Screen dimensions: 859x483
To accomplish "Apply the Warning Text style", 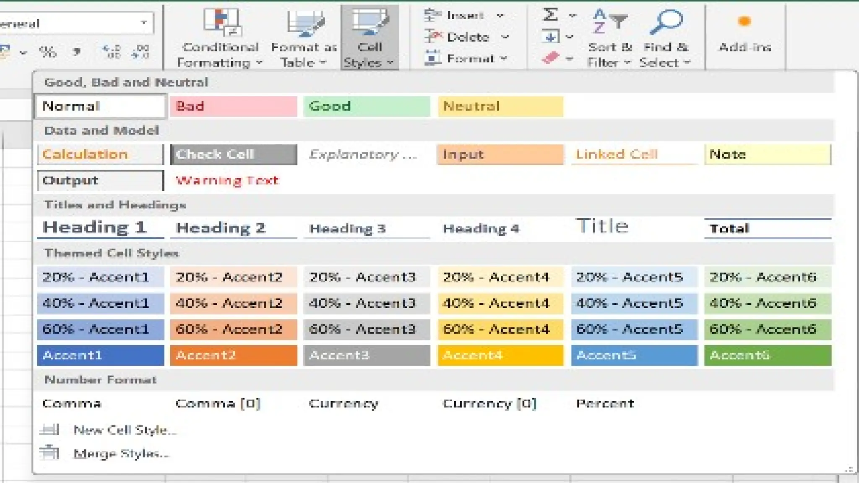I will (x=227, y=180).
